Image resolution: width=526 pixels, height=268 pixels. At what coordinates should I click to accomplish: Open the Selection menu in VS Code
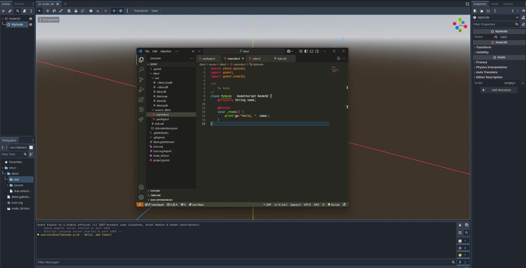click(166, 51)
